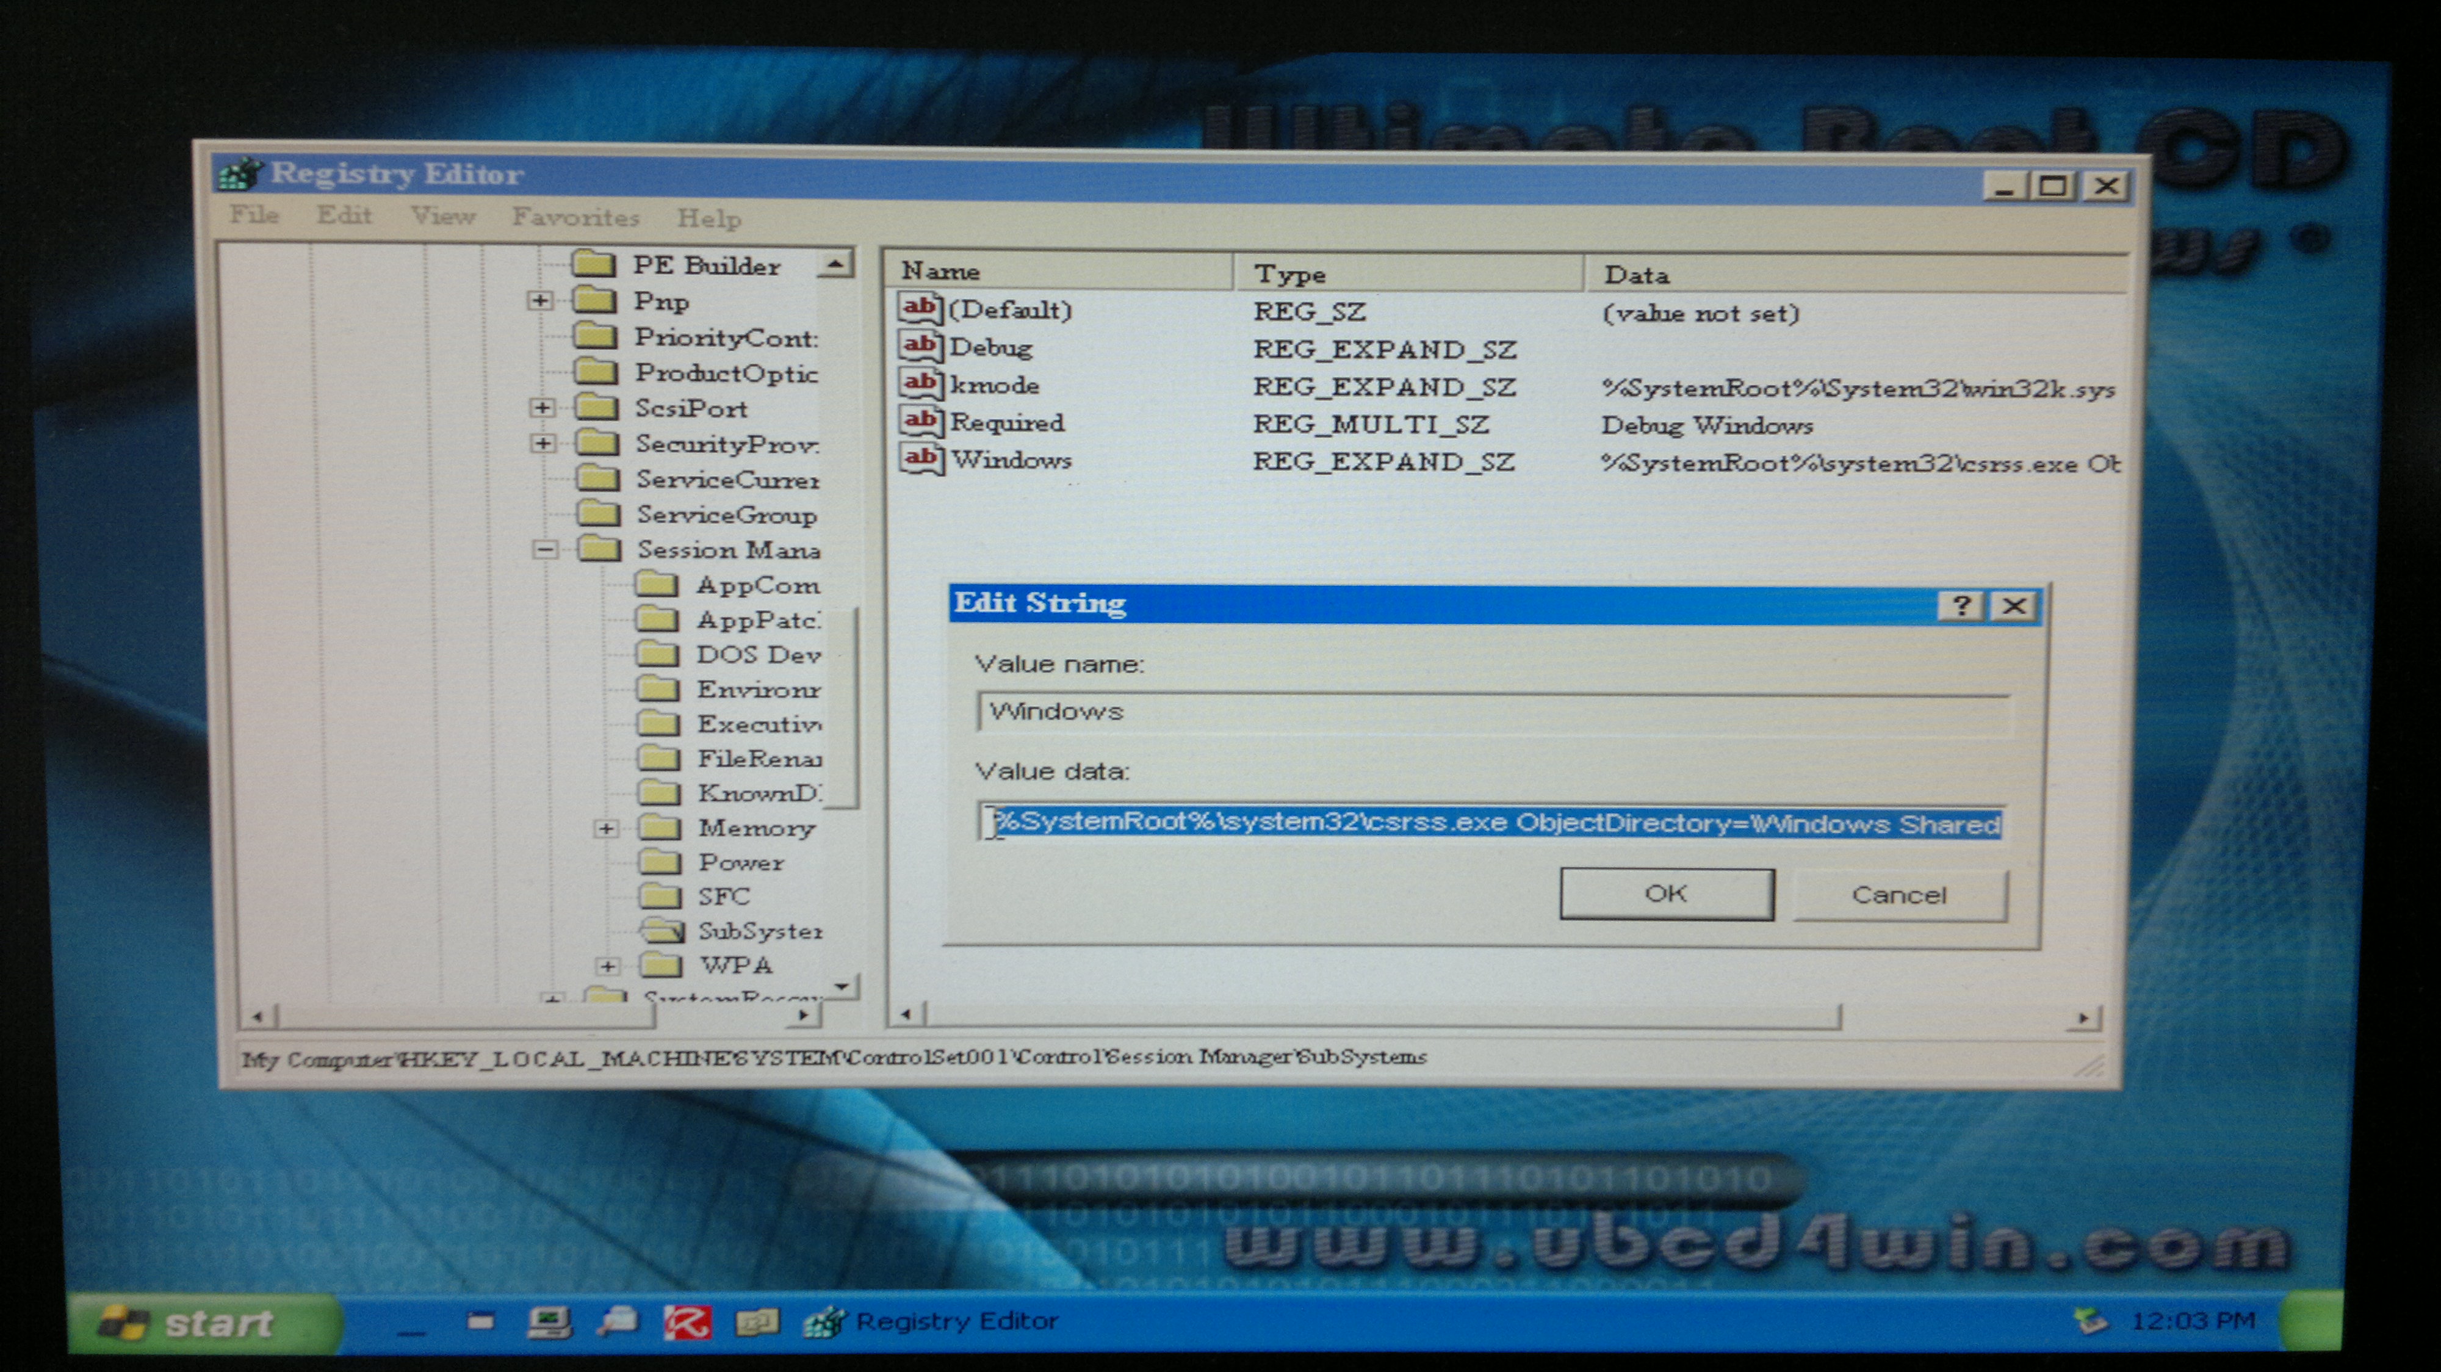Viewport: 2441px width, 1372px height.
Task: Expand the ScsiPort tree node
Action: tap(542, 408)
